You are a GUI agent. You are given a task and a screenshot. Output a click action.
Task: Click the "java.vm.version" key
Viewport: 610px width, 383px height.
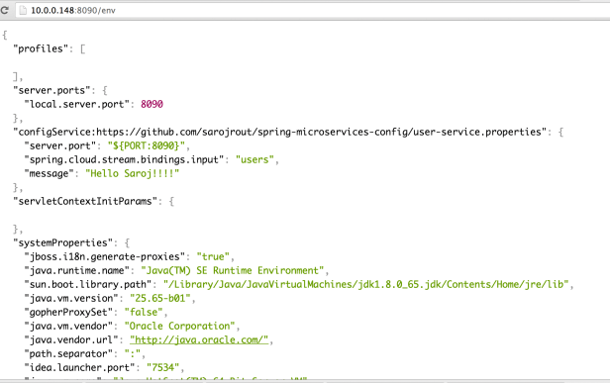[71, 298]
